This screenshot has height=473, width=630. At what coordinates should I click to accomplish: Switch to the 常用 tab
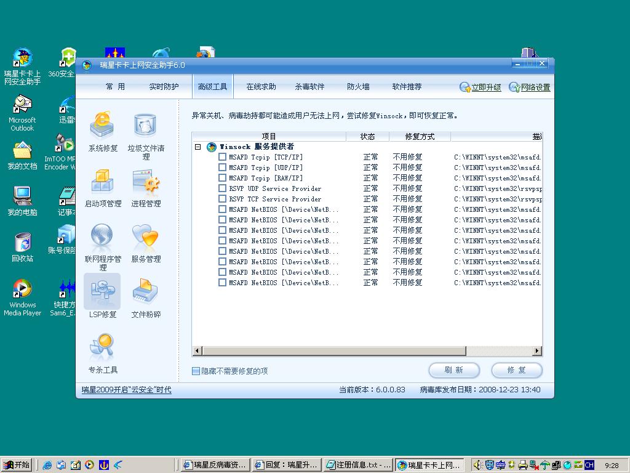click(115, 86)
